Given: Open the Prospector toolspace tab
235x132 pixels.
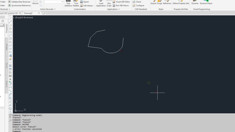Looking at the screenshot, I should point(6,28).
